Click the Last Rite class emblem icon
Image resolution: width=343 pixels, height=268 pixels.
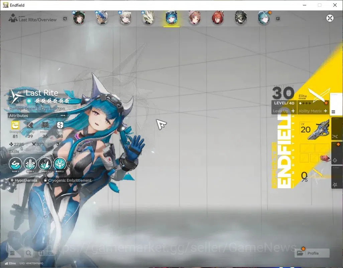click(17, 96)
